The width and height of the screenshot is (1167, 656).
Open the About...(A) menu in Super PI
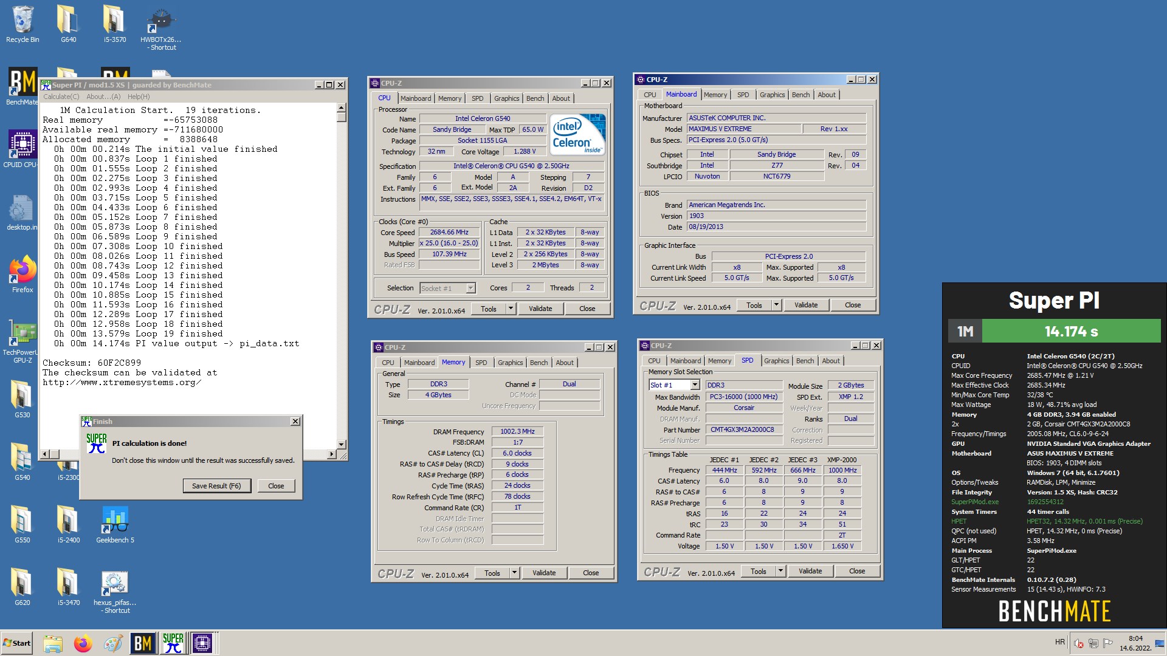pyautogui.click(x=103, y=97)
